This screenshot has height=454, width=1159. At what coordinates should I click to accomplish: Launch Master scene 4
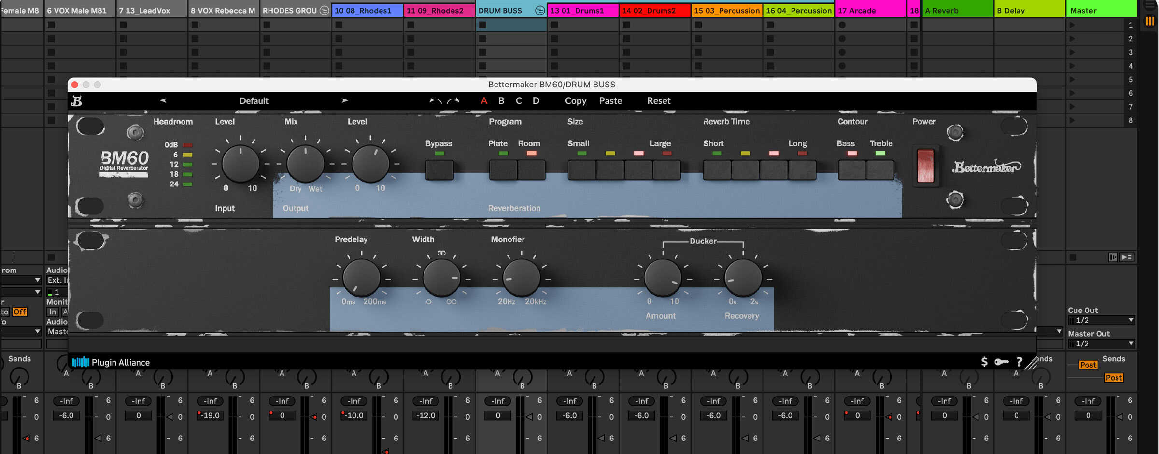pos(1073,66)
